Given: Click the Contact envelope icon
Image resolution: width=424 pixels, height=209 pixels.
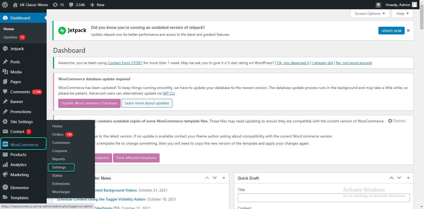Looking at the screenshot, I should 5,131.
